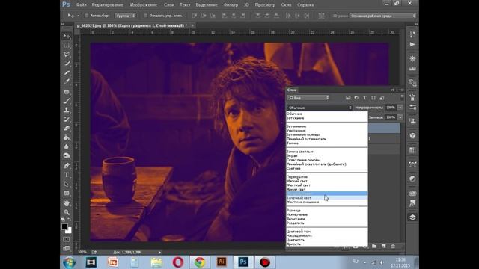Collapse the Слои panel with double arrows
479x269 pixels.
click(392, 90)
